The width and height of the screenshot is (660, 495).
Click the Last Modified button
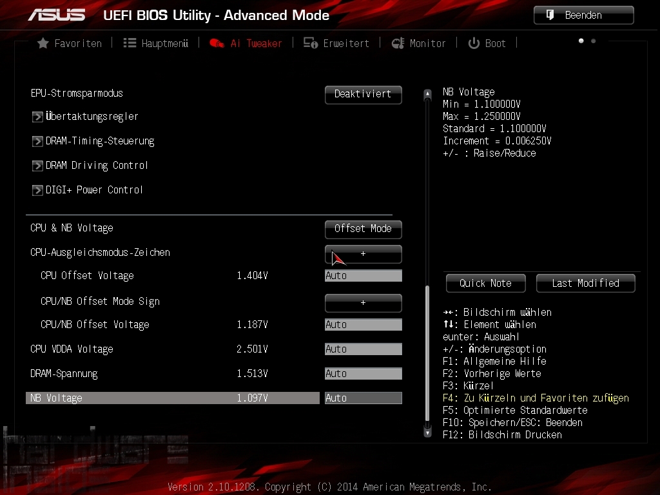(585, 284)
